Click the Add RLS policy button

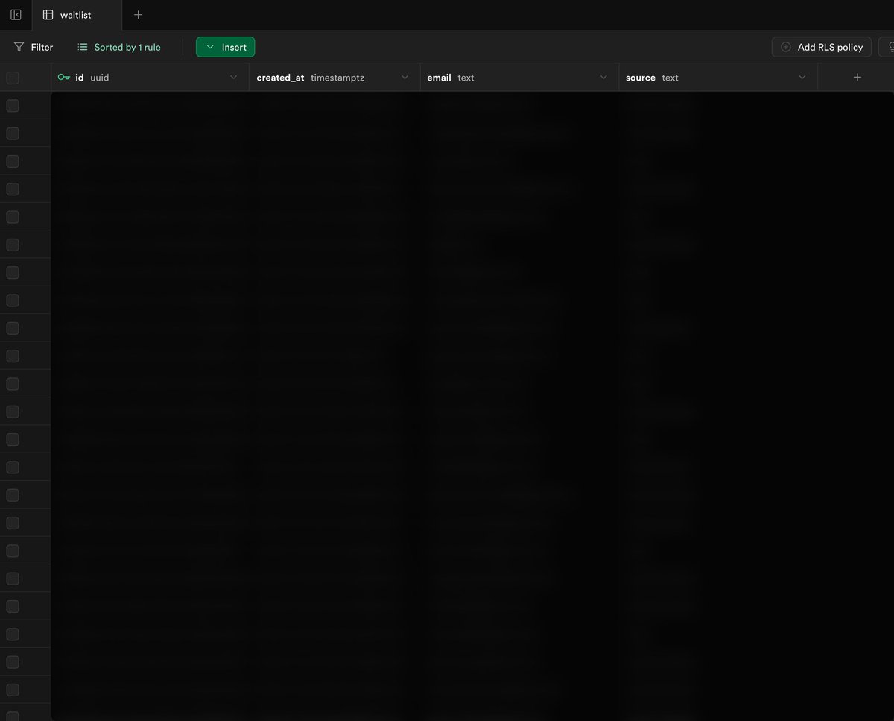(822, 47)
